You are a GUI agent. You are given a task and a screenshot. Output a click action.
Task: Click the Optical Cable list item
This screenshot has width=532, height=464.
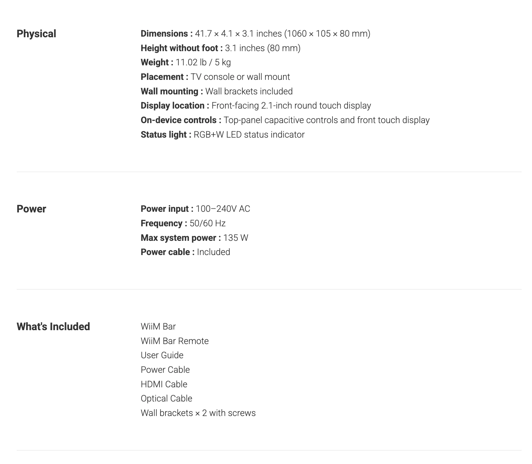tap(166, 398)
